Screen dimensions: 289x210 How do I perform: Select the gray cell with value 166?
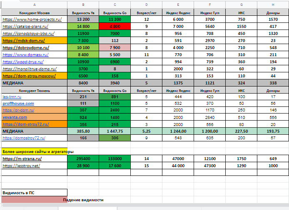pyautogui.click(x=83, y=138)
